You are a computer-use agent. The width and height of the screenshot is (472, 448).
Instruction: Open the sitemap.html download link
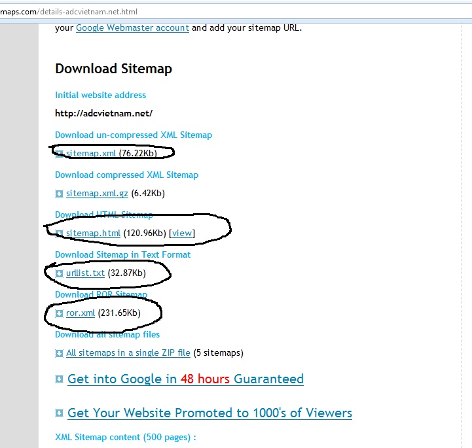pos(93,233)
